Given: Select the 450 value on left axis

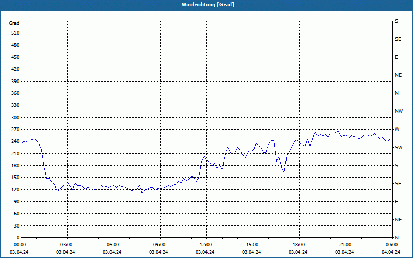Looking at the screenshot, I should 15,57.
